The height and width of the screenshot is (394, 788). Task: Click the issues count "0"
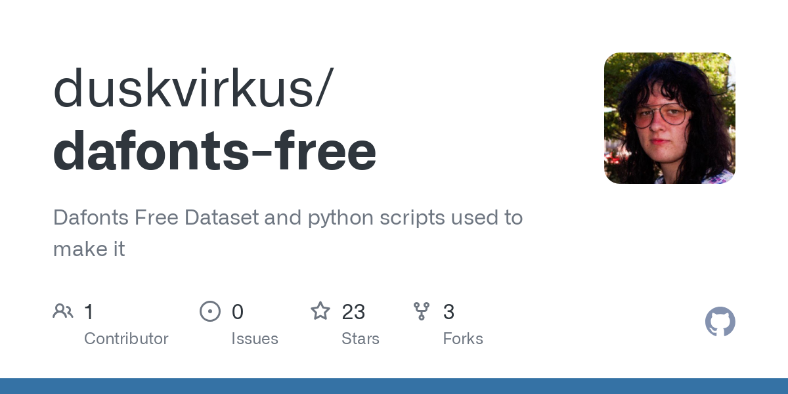click(238, 312)
